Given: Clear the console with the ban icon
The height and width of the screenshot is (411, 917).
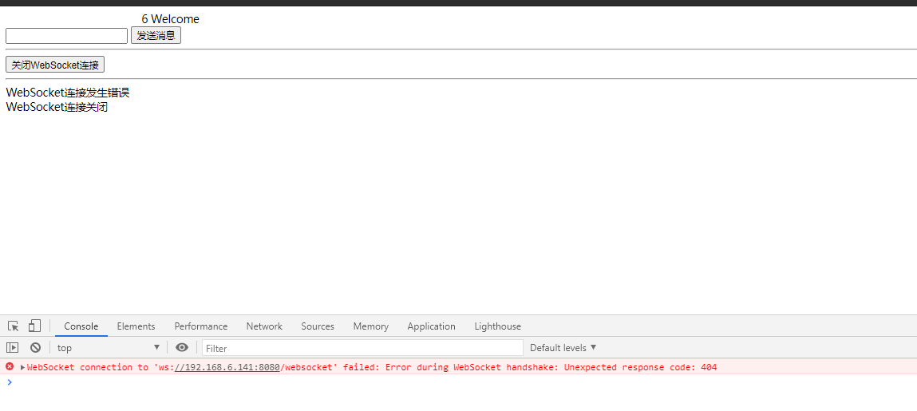Looking at the screenshot, I should point(35,348).
